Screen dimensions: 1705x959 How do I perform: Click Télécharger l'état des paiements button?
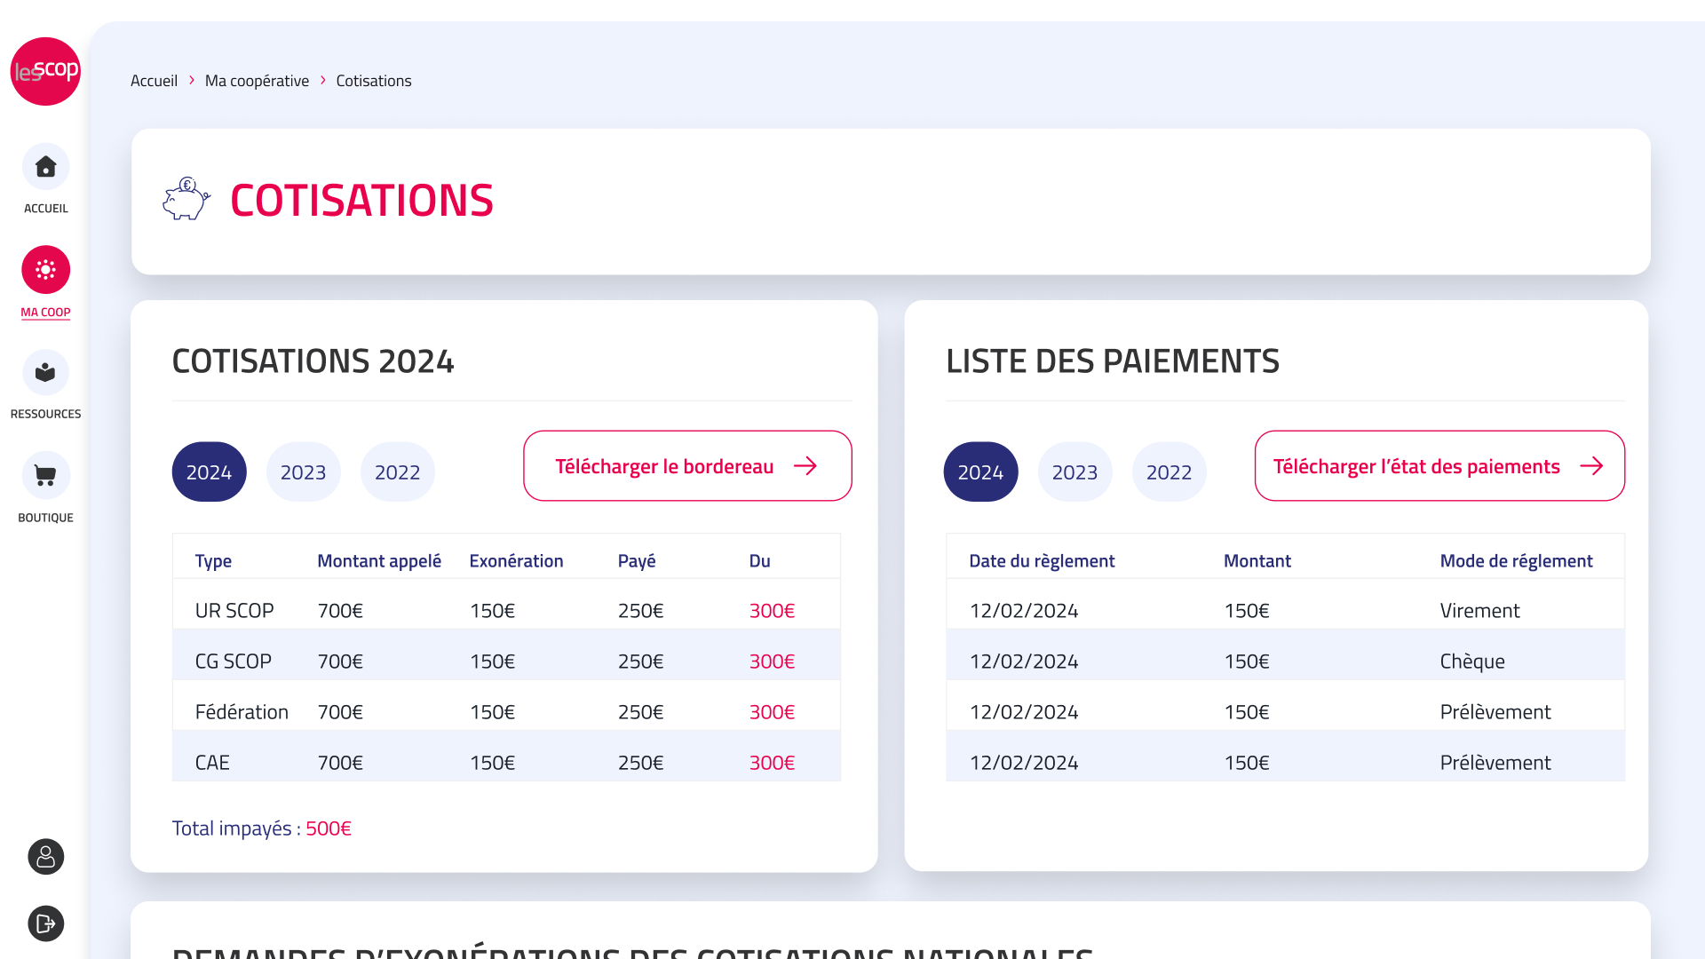[1439, 466]
